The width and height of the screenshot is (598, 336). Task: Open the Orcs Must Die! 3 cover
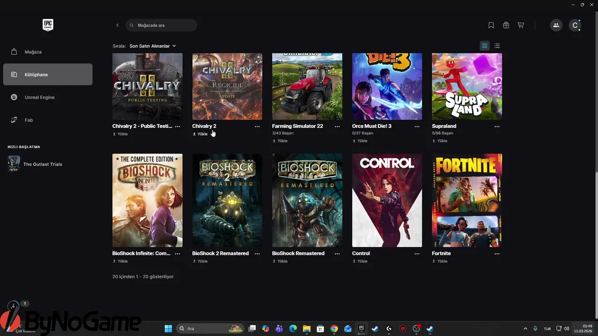pyautogui.click(x=387, y=86)
